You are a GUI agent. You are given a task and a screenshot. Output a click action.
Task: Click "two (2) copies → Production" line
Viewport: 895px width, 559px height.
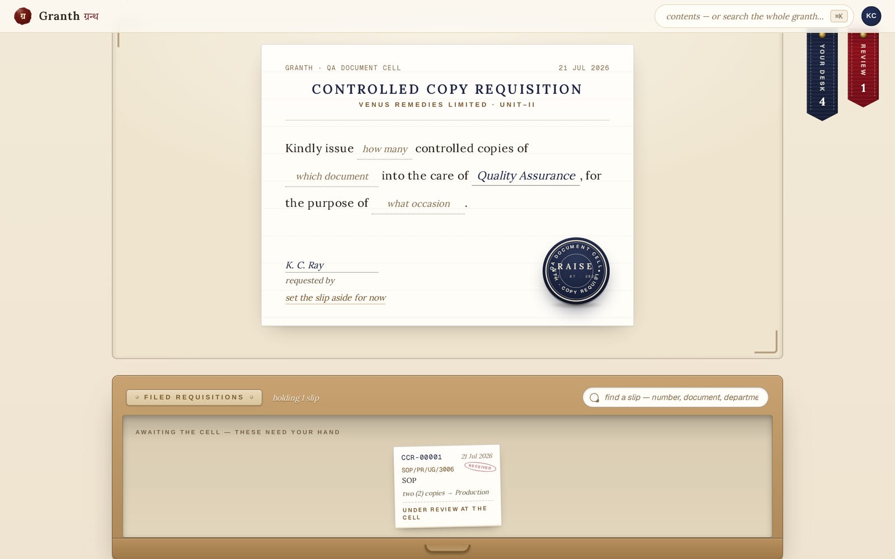[446, 492]
